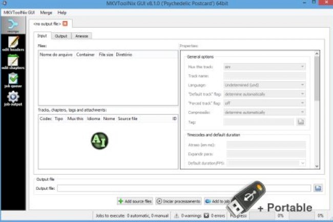This screenshot has width=333, height=222.
Task: Open the Mux this track dropdown
Action: pos(265,67)
